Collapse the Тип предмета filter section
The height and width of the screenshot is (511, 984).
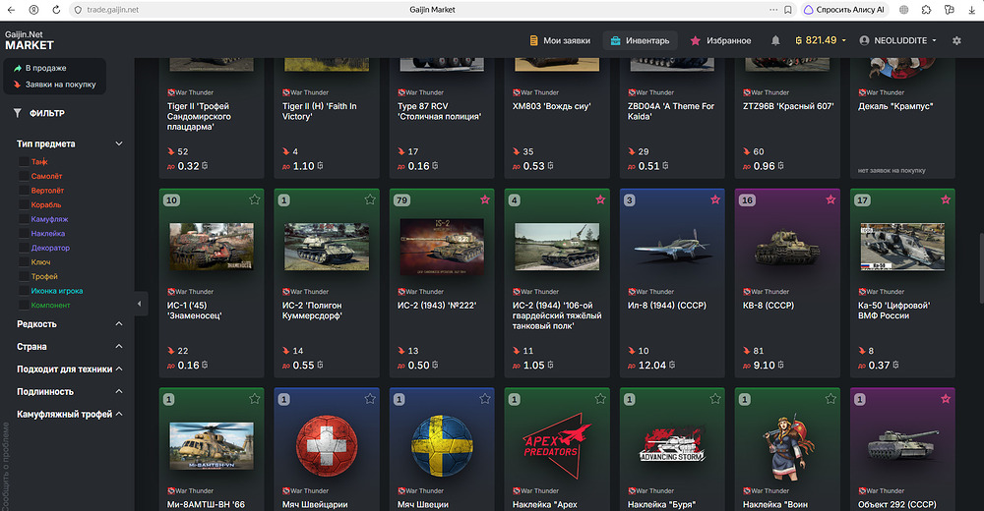119,143
